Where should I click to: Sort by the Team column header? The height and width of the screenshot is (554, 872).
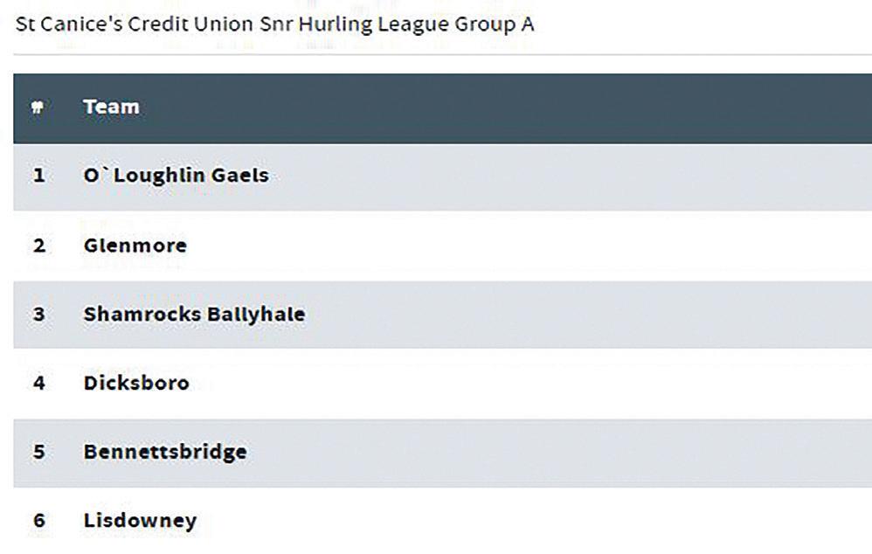click(111, 107)
